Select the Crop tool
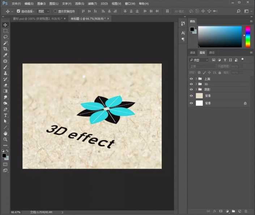This screenshot has height=215, width=255. pos(5,49)
